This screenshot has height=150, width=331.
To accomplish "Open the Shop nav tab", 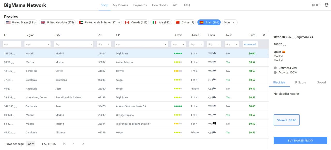I will pos(104,5).
